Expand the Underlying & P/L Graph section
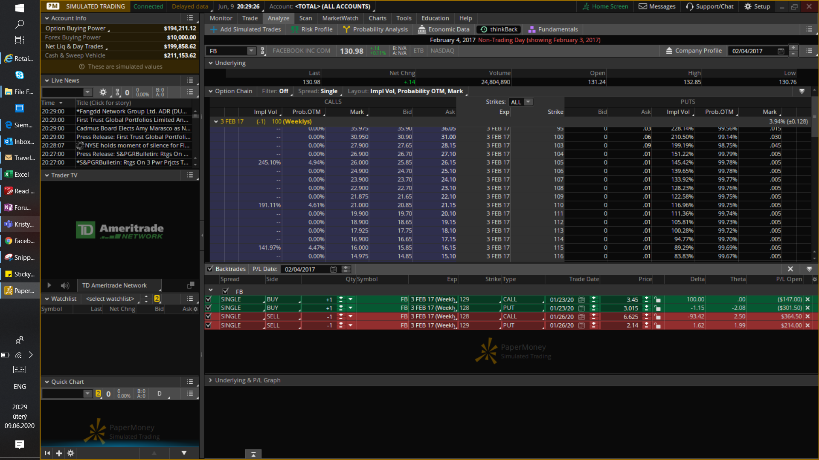This screenshot has height=460, width=819. [x=211, y=380]
